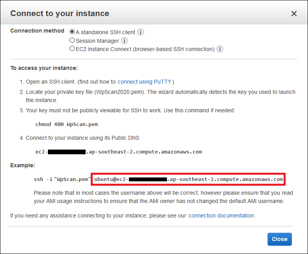This screenshot has width=308, height=254.
Task: Click the blue Close button
Action: pos(280,239)
